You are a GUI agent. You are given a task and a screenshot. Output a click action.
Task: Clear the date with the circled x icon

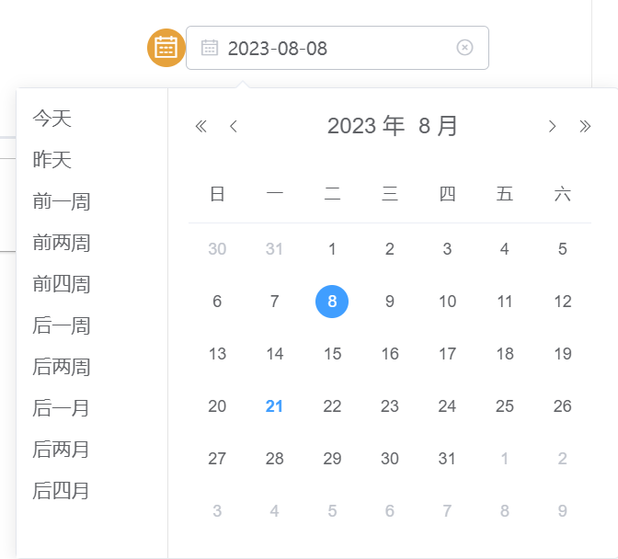coord(464,48)
